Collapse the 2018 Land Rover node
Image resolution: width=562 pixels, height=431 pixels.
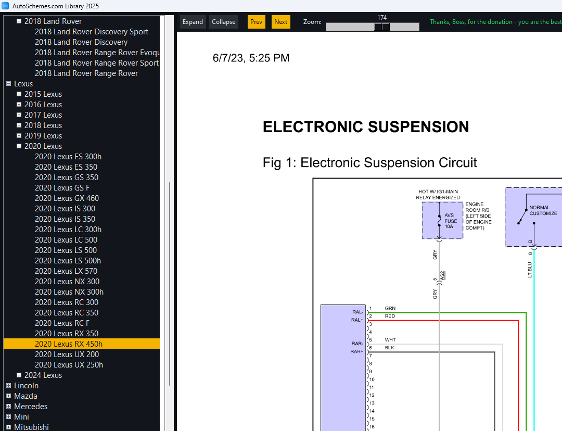19,21
